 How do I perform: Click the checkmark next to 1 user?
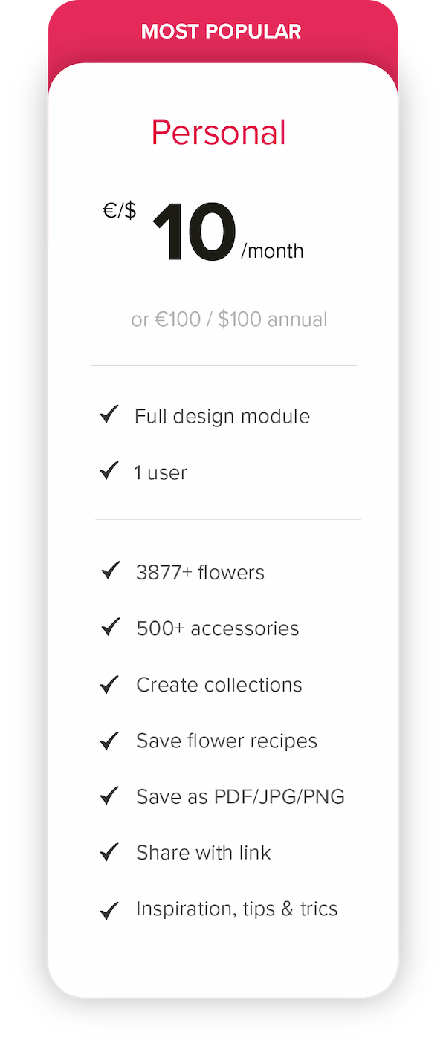[x=109, y=470]
